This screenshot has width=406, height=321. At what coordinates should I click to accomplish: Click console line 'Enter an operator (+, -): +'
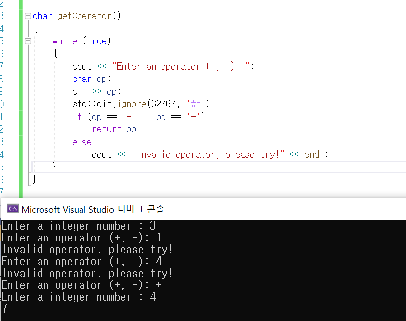click(81, 285)
